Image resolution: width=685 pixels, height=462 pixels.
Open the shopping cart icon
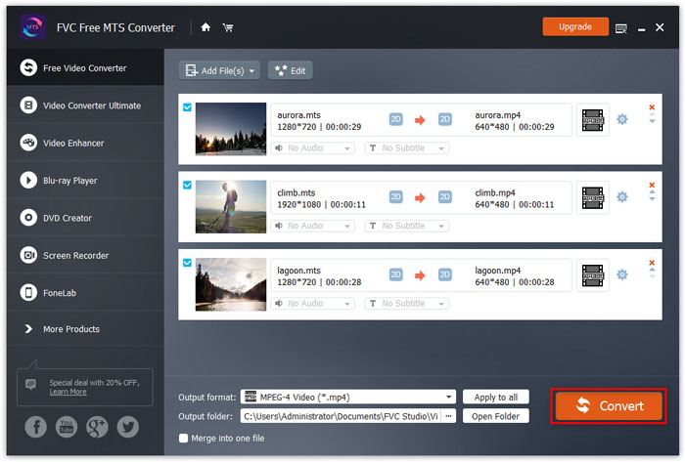tap(228, 28)
